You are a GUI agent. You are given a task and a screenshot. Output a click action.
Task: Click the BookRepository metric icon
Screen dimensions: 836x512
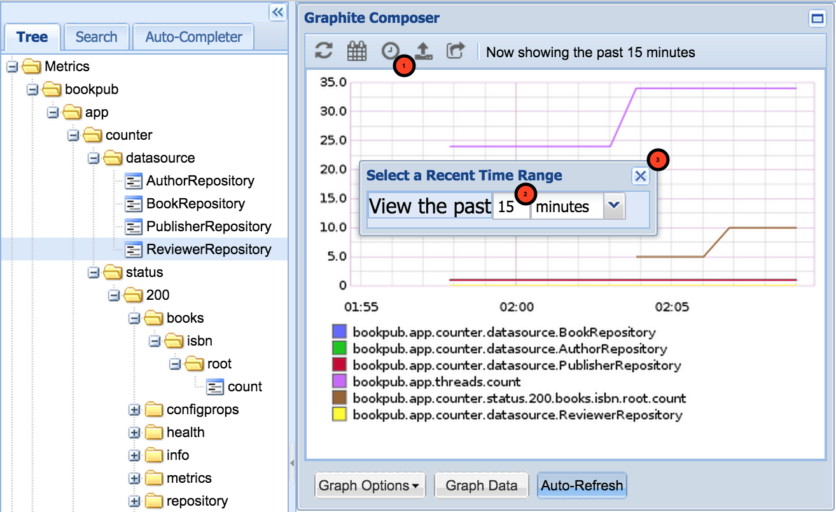[134, 204]
